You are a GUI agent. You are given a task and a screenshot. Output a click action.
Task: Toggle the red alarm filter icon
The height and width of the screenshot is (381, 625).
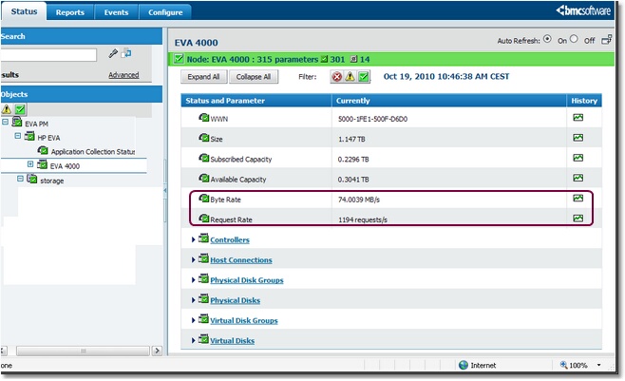pos(337,77)
